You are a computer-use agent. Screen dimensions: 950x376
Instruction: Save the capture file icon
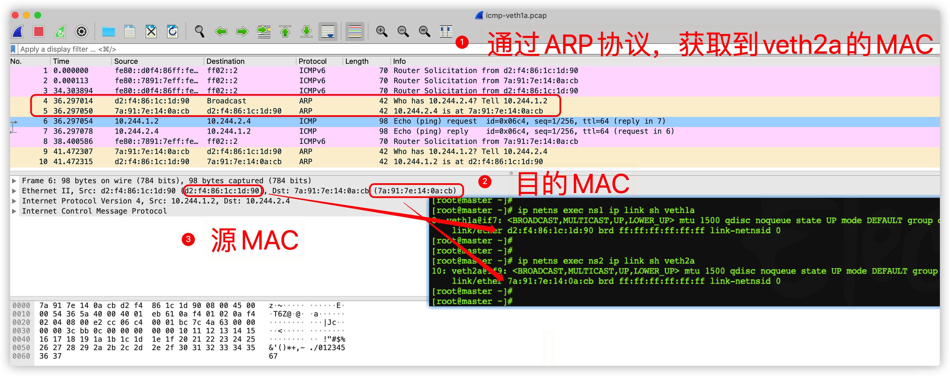point(130,32)
